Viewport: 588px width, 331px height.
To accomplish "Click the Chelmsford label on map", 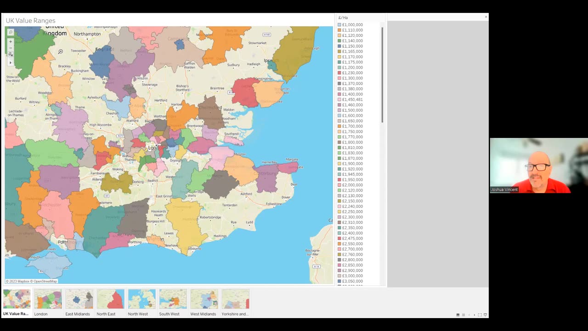I will 209,108.
